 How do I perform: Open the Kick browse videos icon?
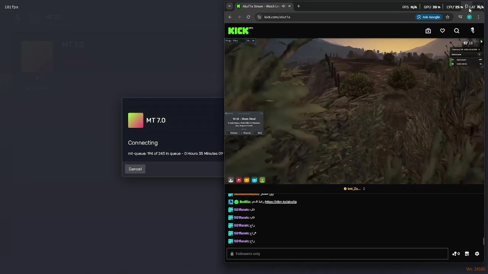coord(428,31)
